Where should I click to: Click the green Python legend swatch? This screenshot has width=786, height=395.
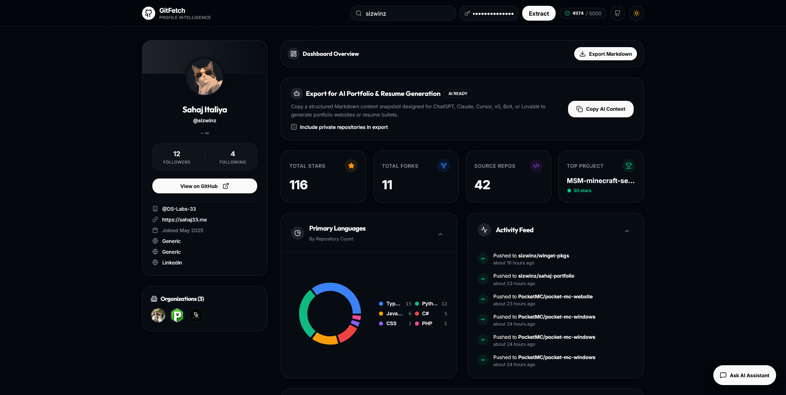417,304
